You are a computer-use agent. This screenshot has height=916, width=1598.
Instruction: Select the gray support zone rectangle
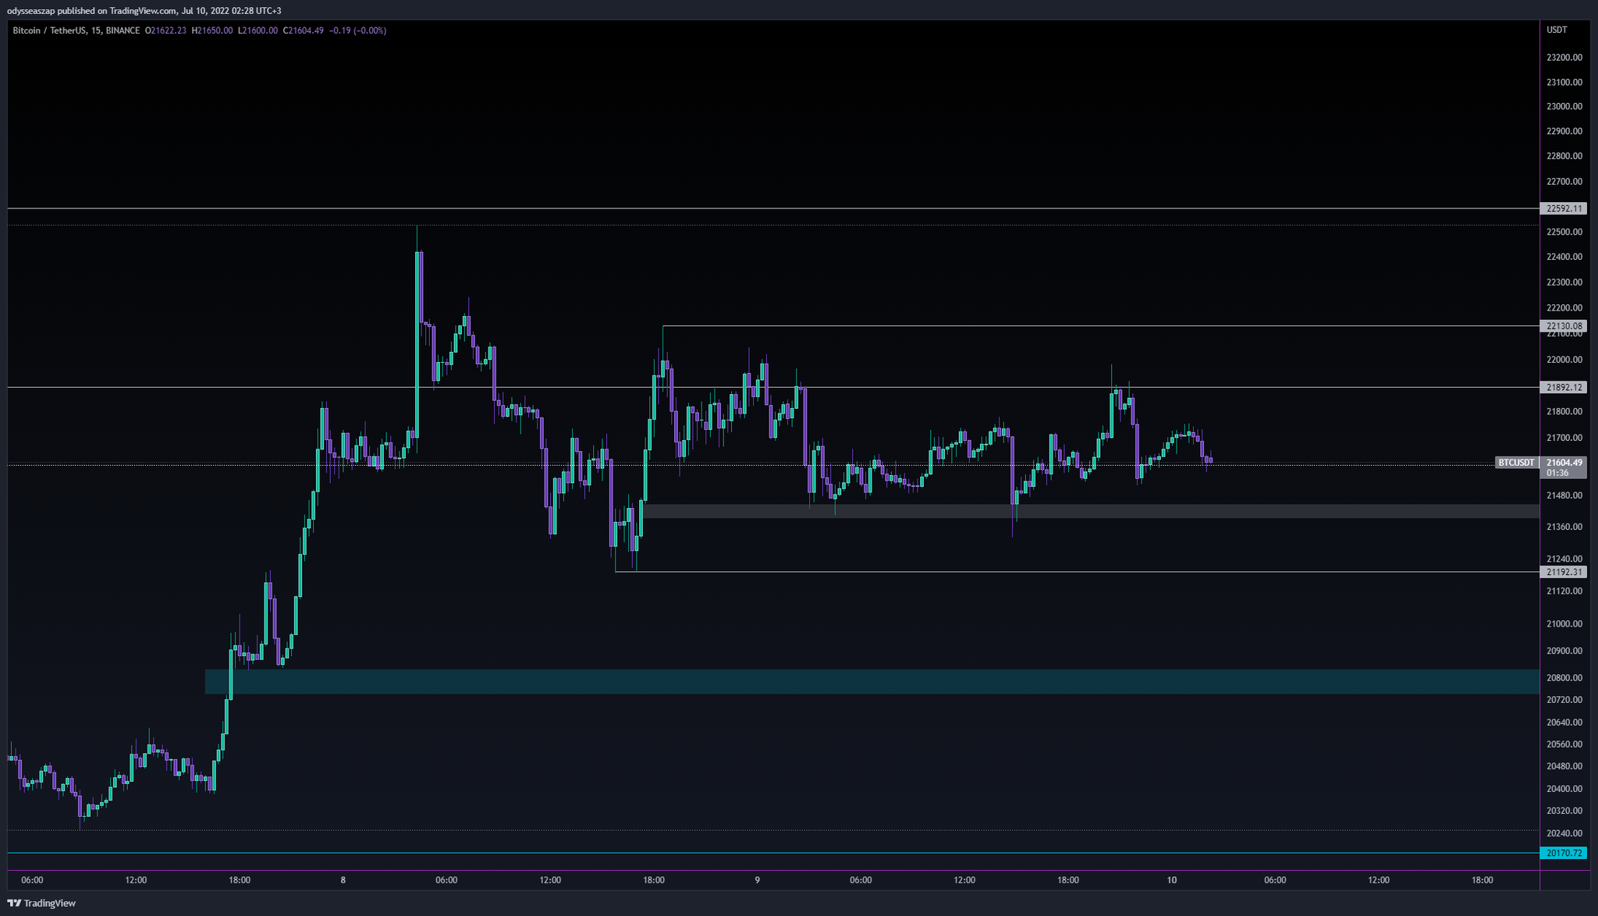pyautogui.click(x=1092, y=511)
